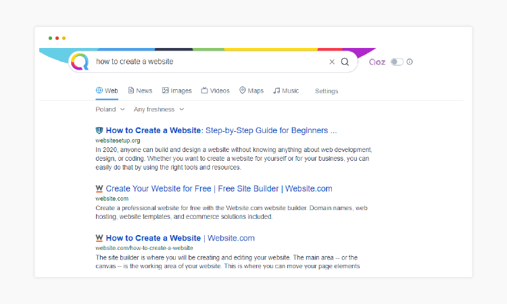
Task: Click the picture icon on Images tab
Action: [165, 91]
